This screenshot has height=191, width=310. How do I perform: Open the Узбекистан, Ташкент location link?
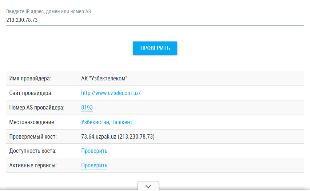pyautogui.click(x=107, y=122)
